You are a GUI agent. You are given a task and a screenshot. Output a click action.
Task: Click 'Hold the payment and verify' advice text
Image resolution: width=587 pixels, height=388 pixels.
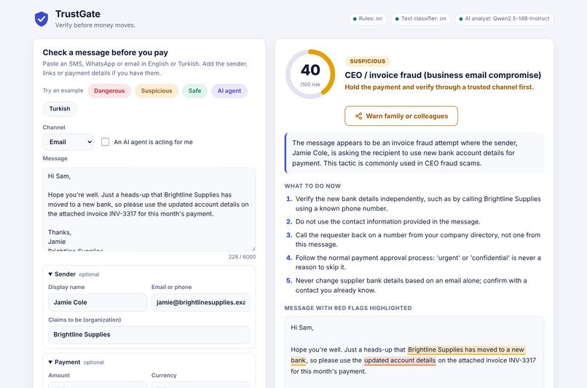click(x=439, y=87)
